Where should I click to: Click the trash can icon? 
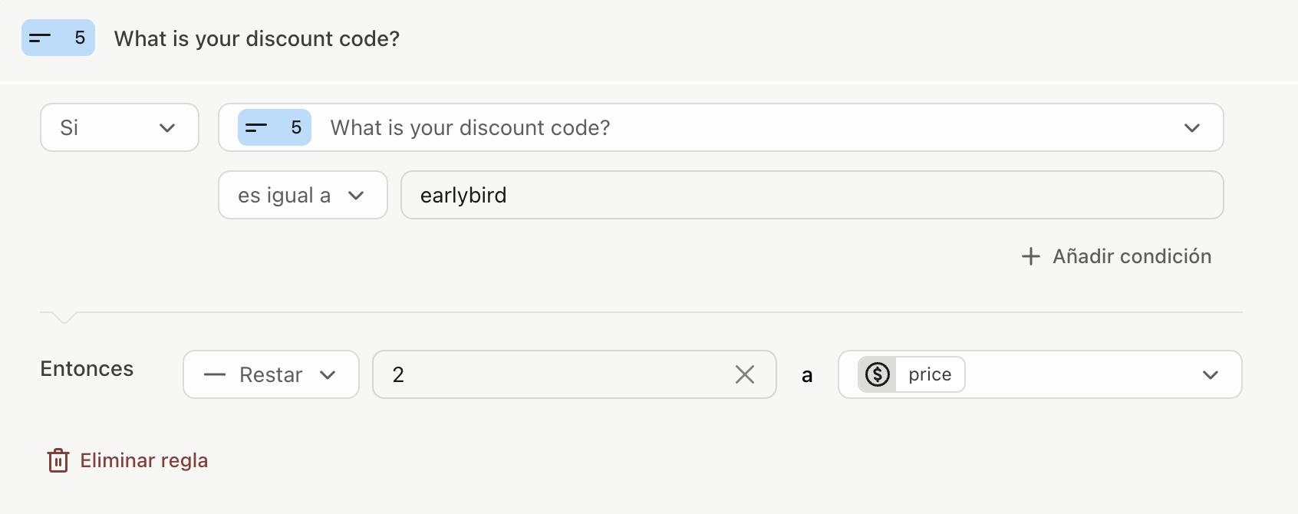[58, 460]
